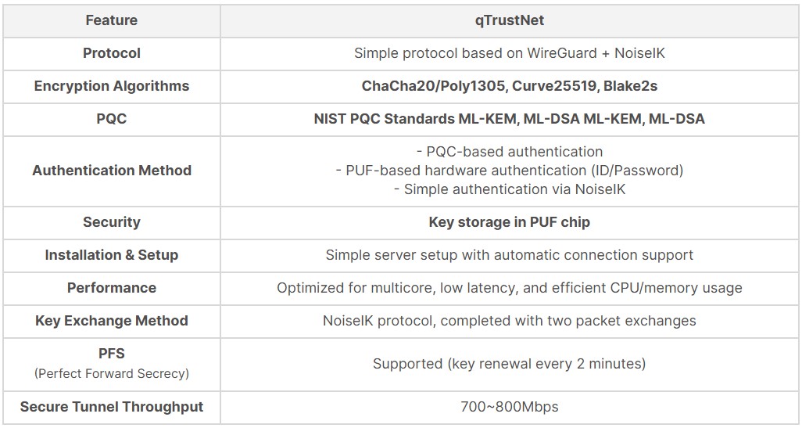The image size is (802, 428).
Task: Click the NIST PQC Standards cell
Action: pyautogui.click(x=509, y=119)
